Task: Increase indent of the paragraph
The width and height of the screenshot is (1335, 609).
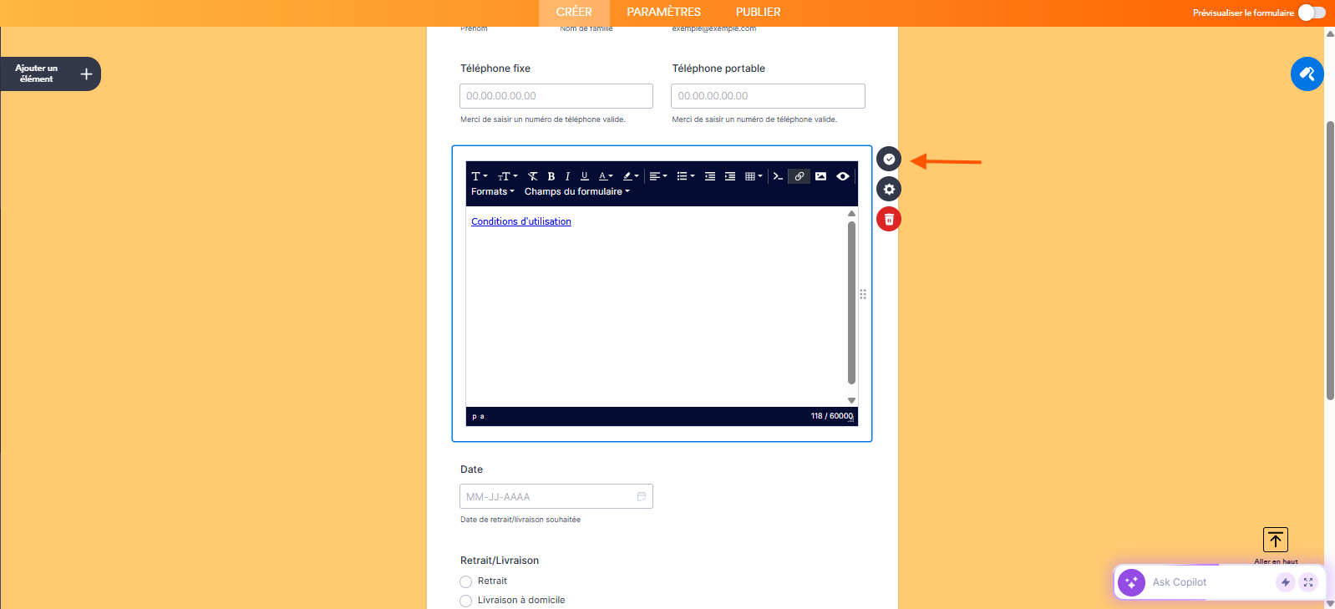Action: 730,176
